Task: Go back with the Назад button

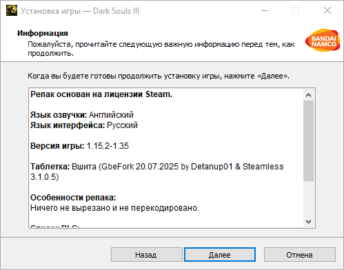Action: (147, 255)
